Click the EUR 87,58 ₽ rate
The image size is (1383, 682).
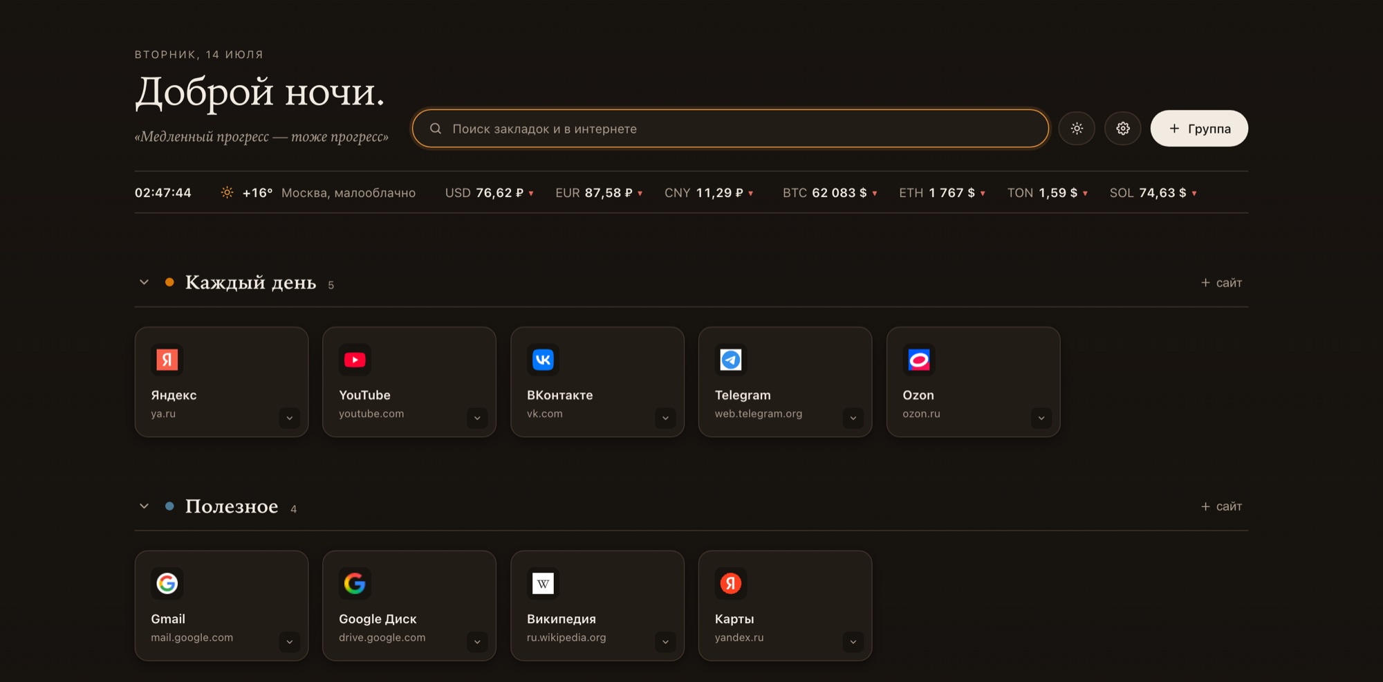(599, 193)
